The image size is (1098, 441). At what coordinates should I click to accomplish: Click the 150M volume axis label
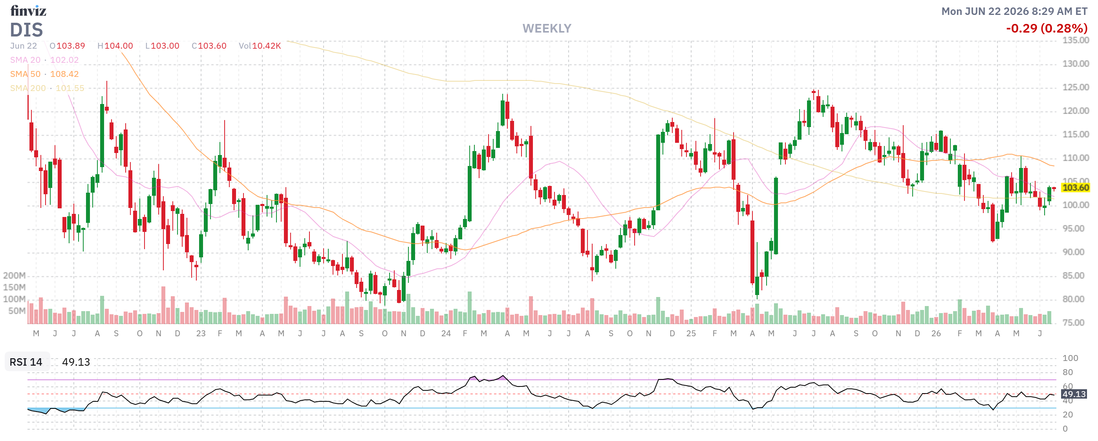(15, 287)
